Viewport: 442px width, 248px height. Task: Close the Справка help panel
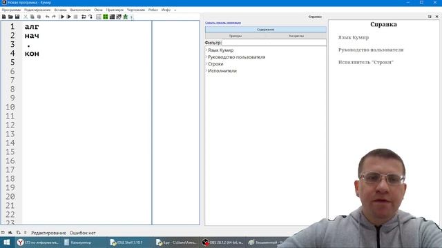[436, 17]
